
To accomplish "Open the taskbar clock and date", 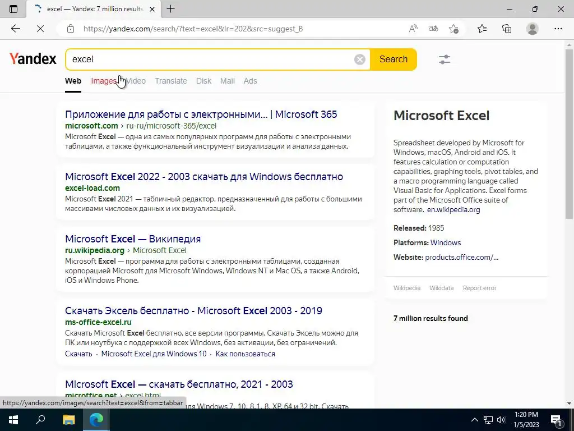I will 526,420.
